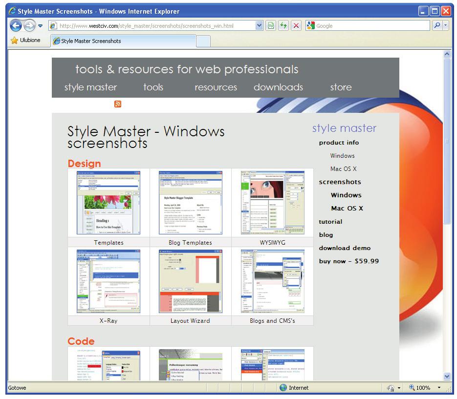457x399 pixels.
Task: Go back with the browser Back arrow
Action: tap(16, 25)
